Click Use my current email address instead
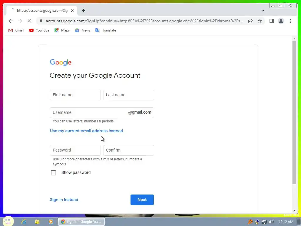This screenshot has width=301, height=226. (x=86, y=131)
